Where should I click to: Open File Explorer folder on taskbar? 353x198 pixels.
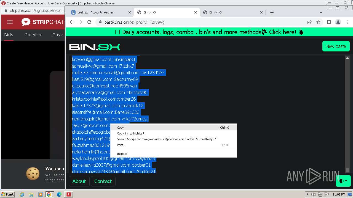tap(31, 194)
